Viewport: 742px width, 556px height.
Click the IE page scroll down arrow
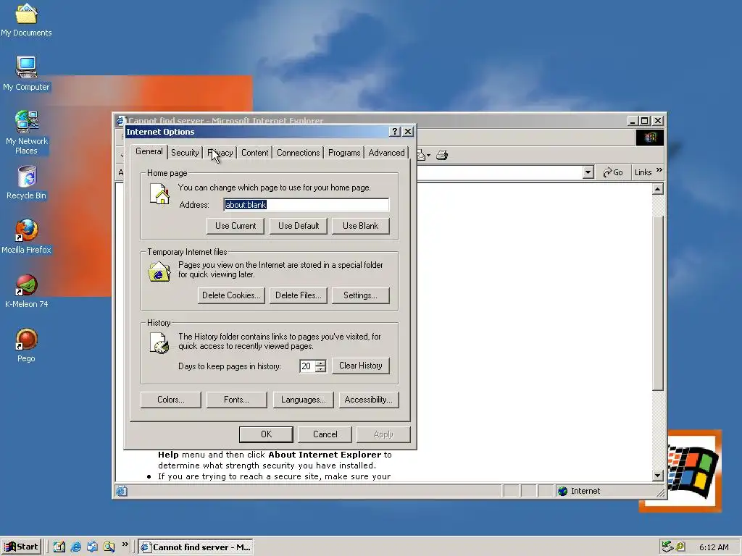(658, 475)
